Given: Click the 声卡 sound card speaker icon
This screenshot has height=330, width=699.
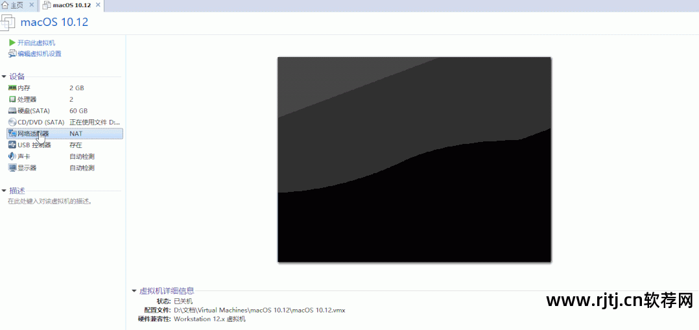Looking at the screenshot, I should [x=12, y=156].
